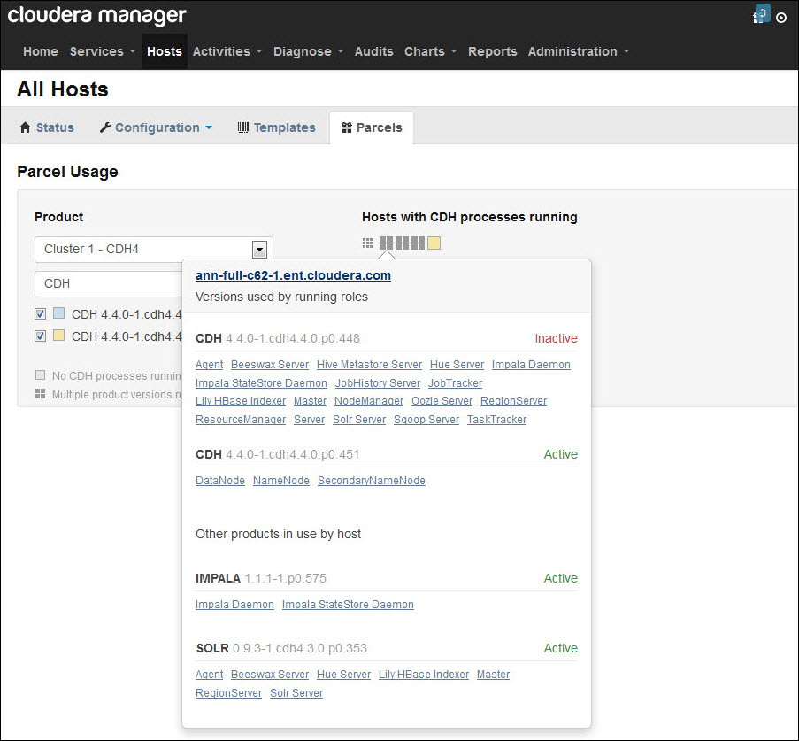
Task: Switch to the Status tab
Action: (x=47, y=127)
